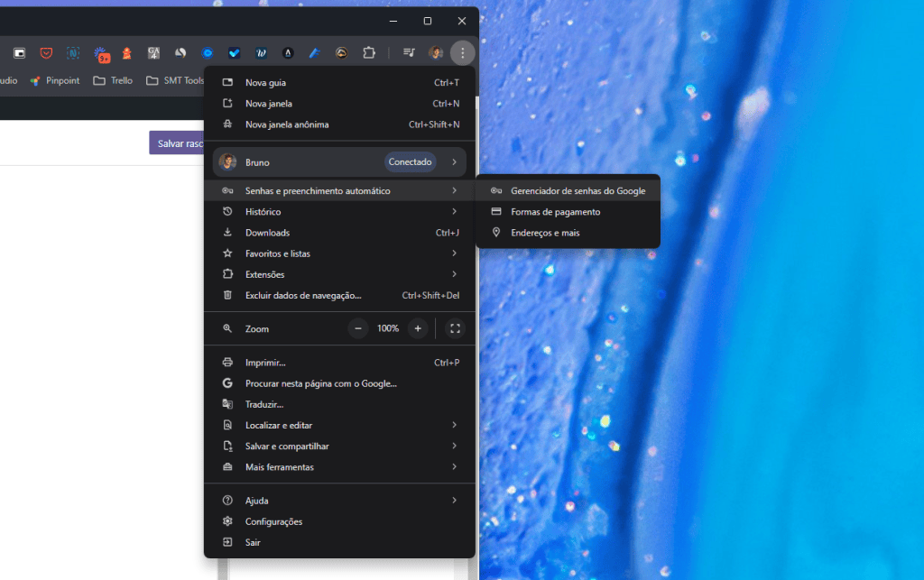Choose Procurar nesta página com o Google
The image size is (924, 580).
tap(339, 383)
